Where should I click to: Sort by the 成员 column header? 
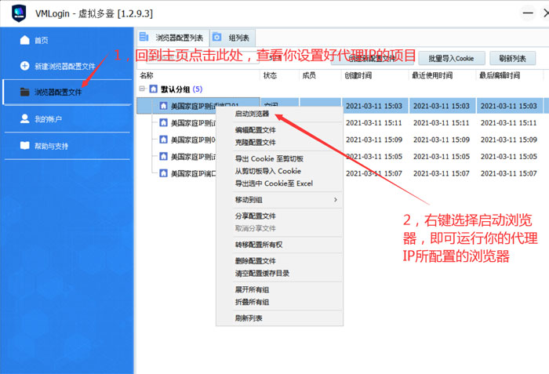pyautogui.click(x=309, y=75)
